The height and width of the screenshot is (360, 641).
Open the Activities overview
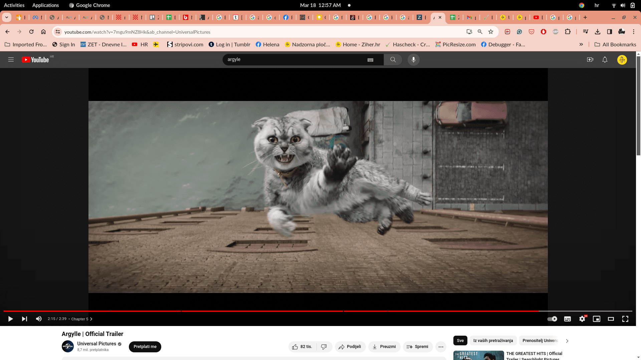pos(14,5)
